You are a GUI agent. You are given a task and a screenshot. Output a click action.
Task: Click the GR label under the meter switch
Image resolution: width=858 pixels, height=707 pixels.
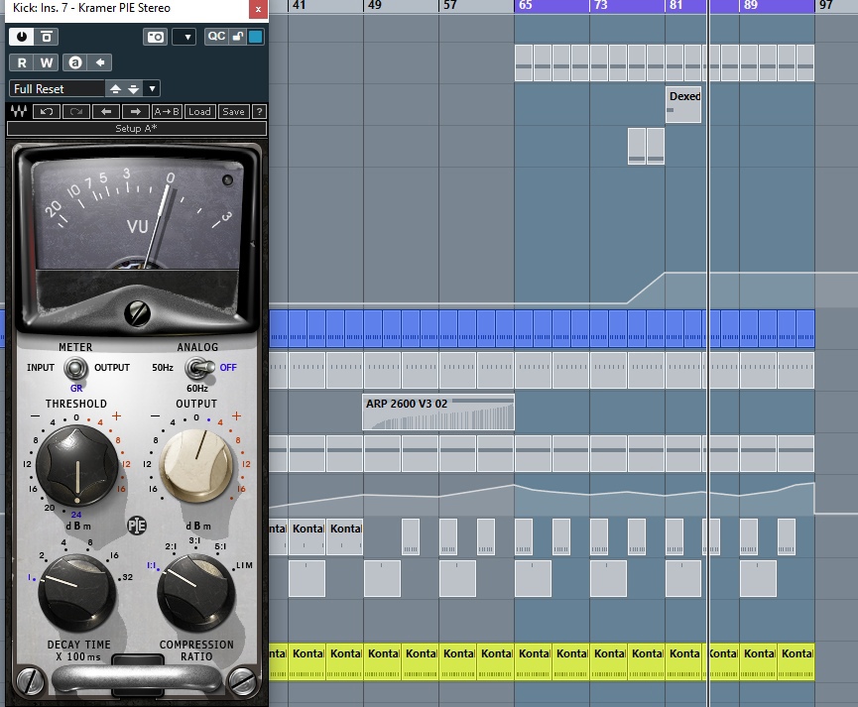tap(76, 388)
